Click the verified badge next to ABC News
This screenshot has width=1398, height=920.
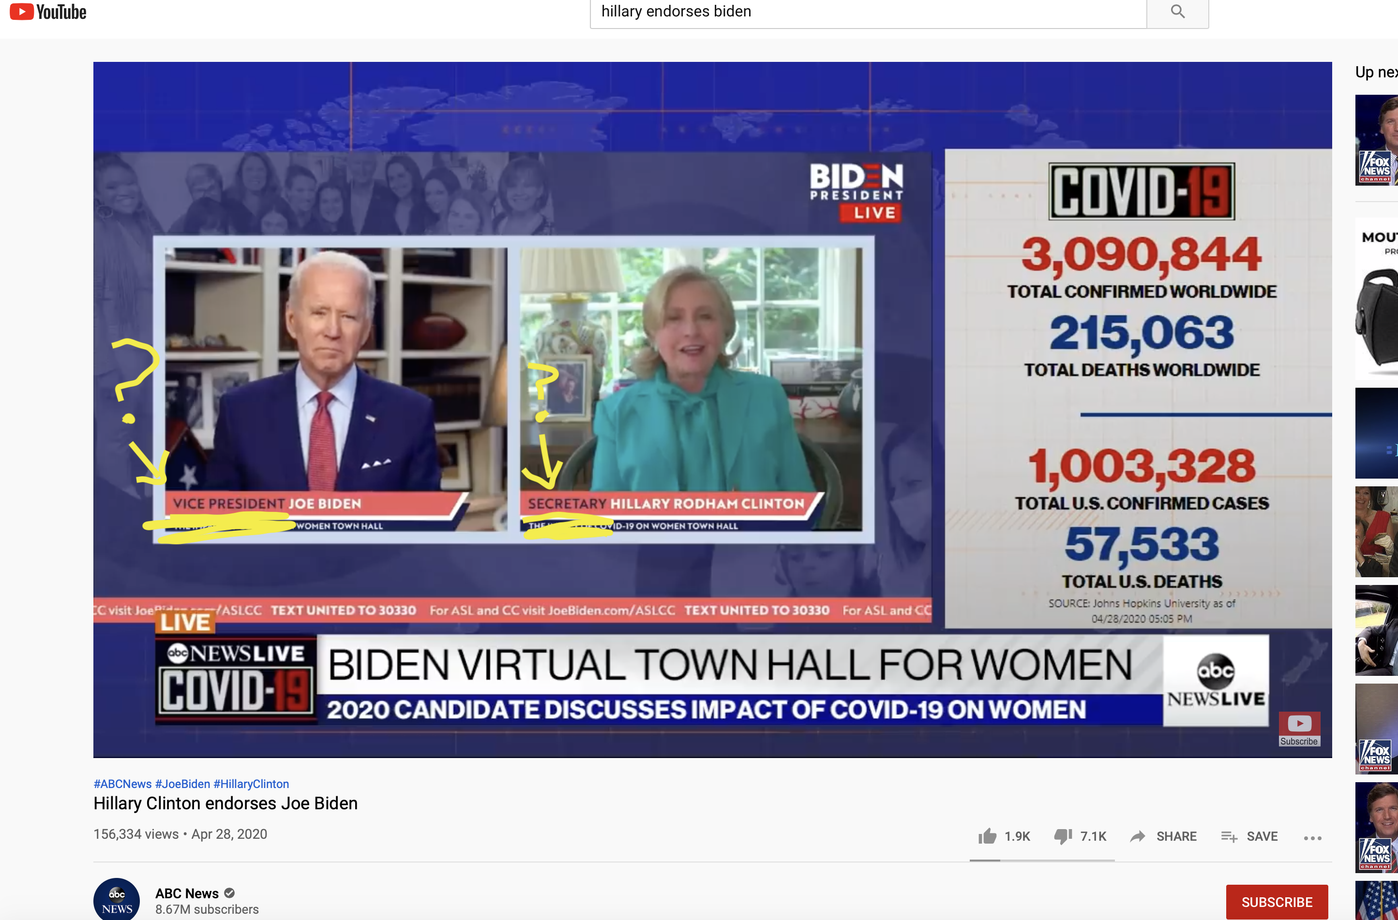click(x=229, y=893)
